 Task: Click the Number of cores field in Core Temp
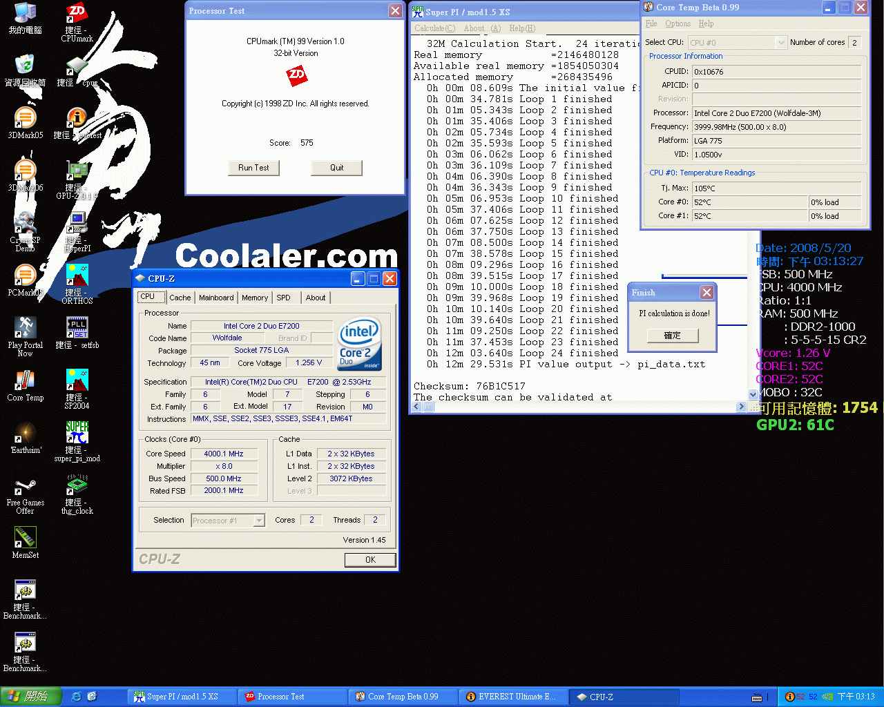(854, 43)
